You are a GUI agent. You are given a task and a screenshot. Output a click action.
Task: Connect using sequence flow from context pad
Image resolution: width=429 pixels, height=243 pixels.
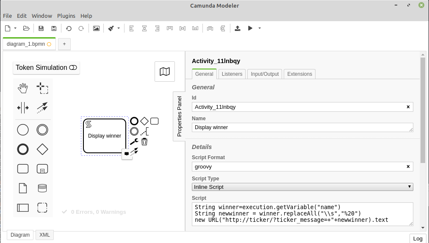134,152
